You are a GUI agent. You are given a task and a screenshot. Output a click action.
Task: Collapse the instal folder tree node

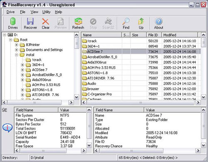(x=17, y=55)
